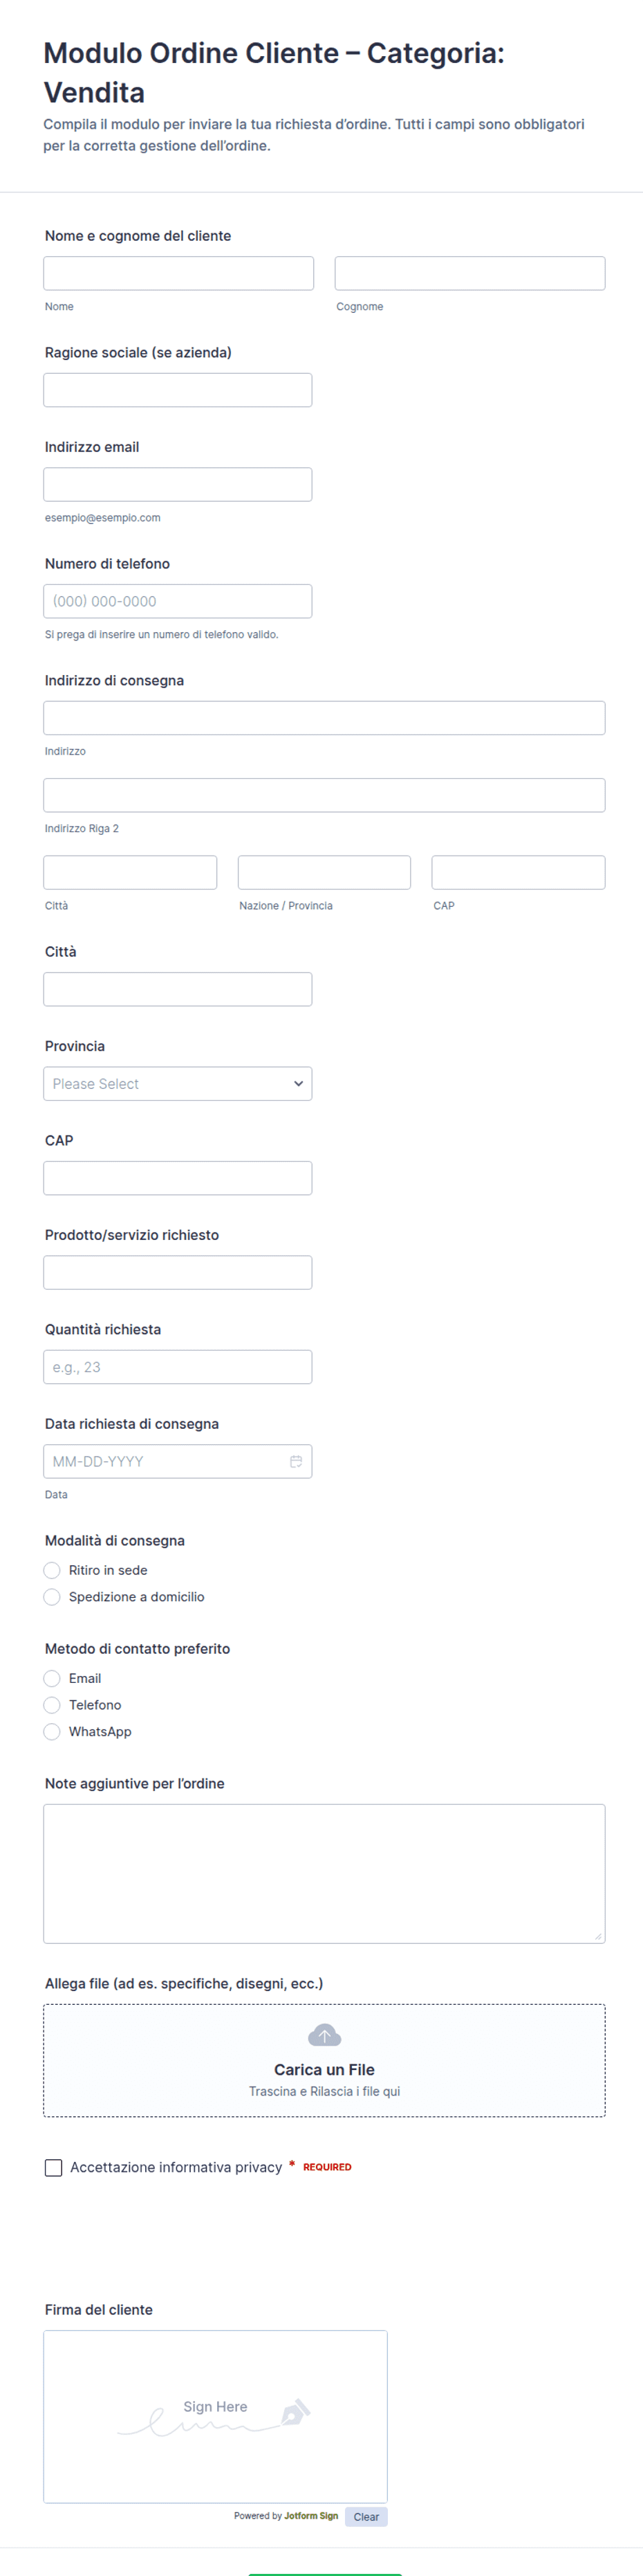Click the Ragione sociale input field

(178, 390)
